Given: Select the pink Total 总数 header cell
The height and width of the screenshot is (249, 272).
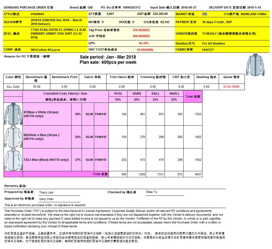Looking at the screenshot, I should tap(193, 96).
